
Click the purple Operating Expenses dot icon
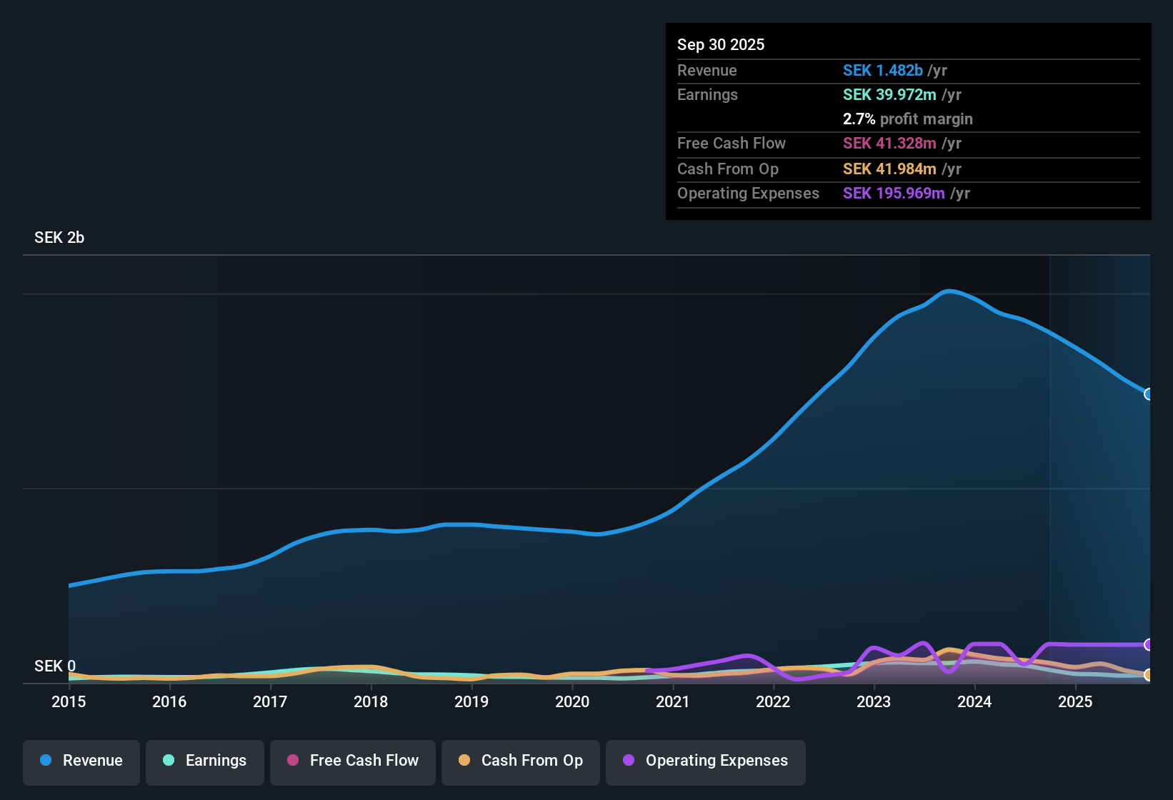(627, 761)
